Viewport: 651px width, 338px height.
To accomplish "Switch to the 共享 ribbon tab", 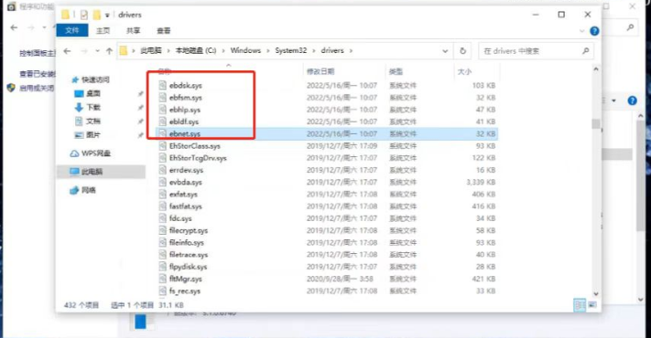I will [x=133, y=31].
